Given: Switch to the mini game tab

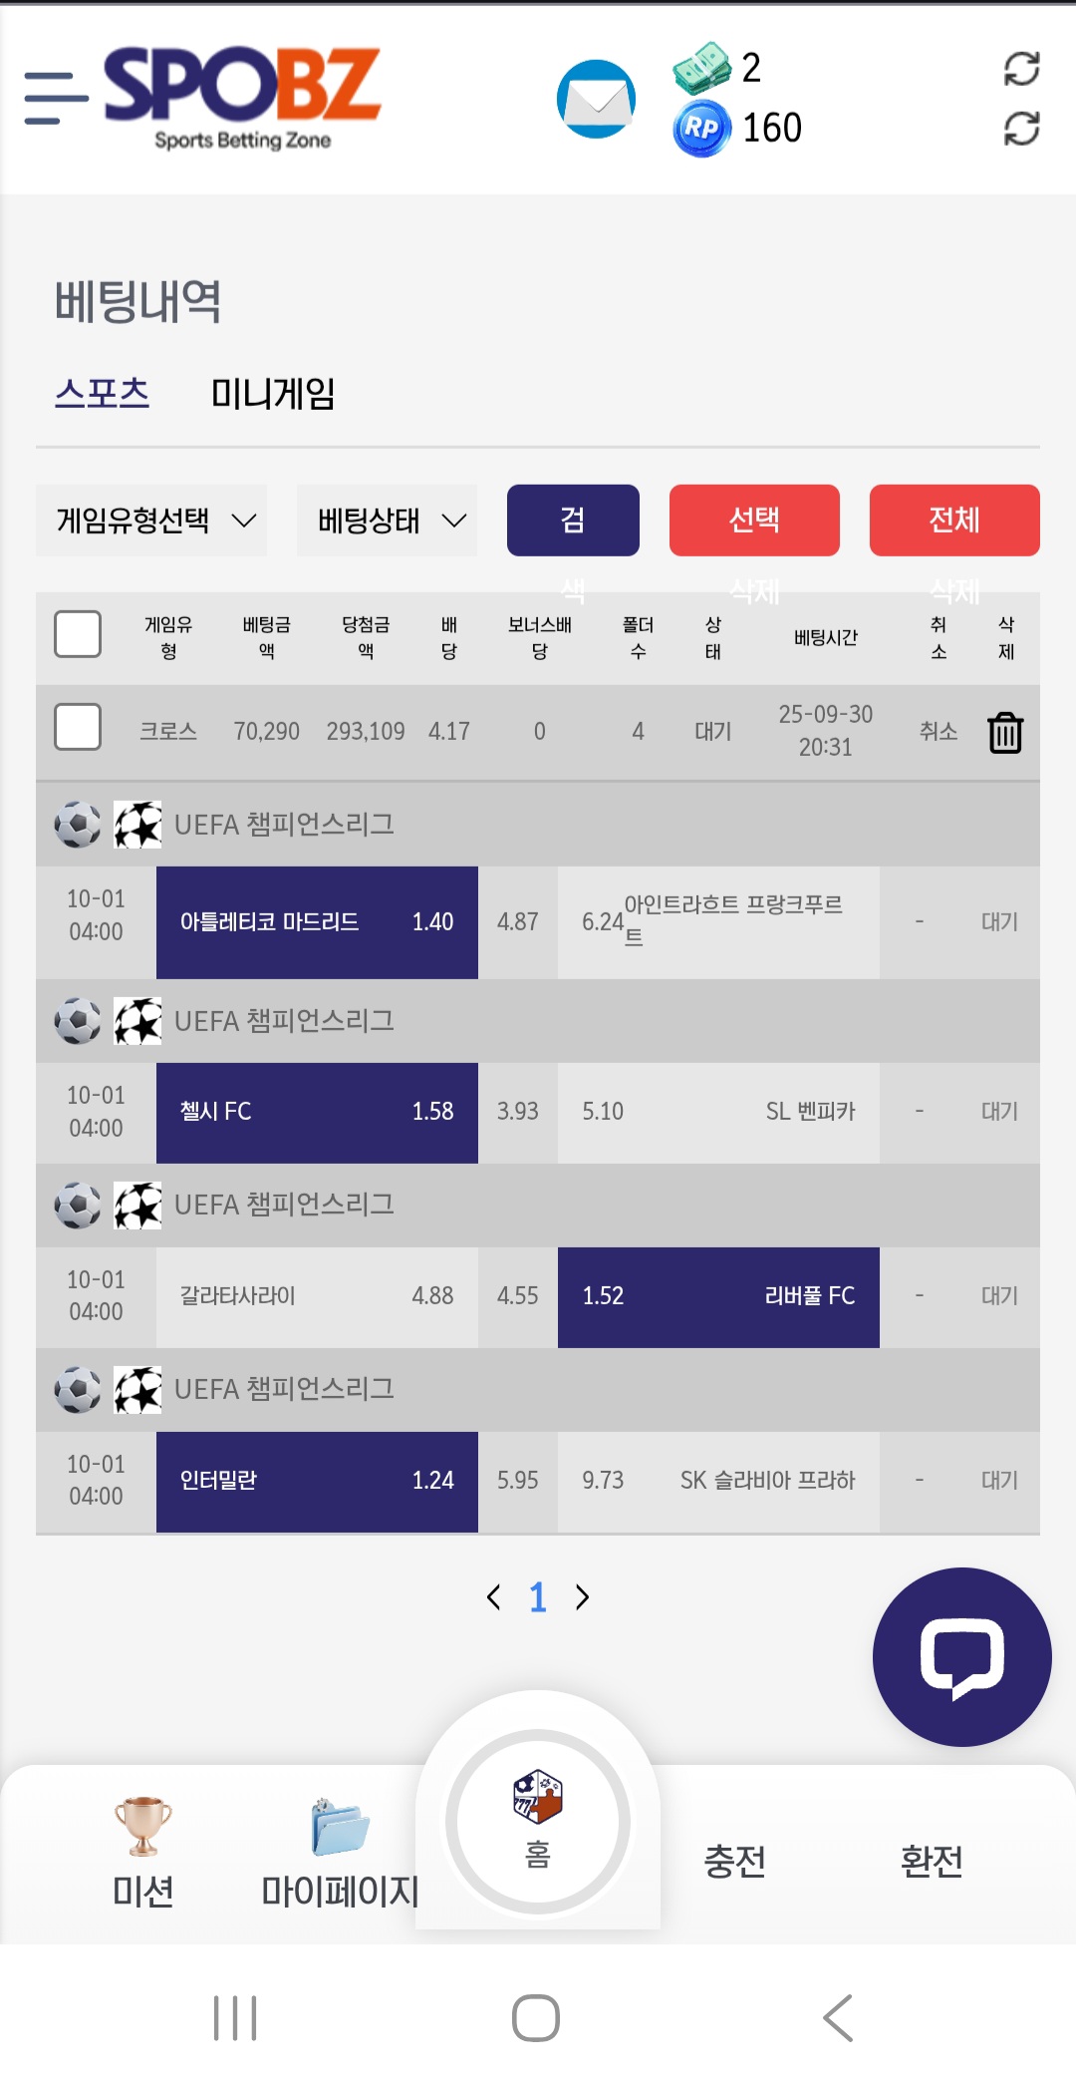Looking at the screenshot, I should (273, 394).
